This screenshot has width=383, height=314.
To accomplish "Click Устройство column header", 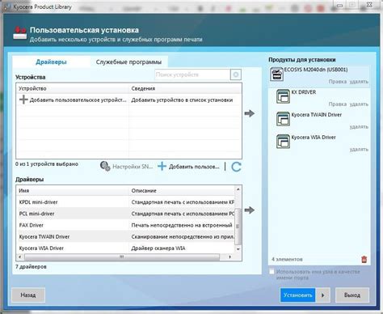I will pos(73,88).
